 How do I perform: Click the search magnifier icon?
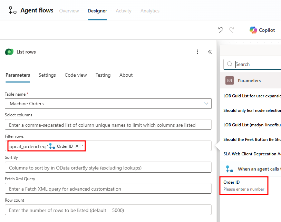click(230, 64)
